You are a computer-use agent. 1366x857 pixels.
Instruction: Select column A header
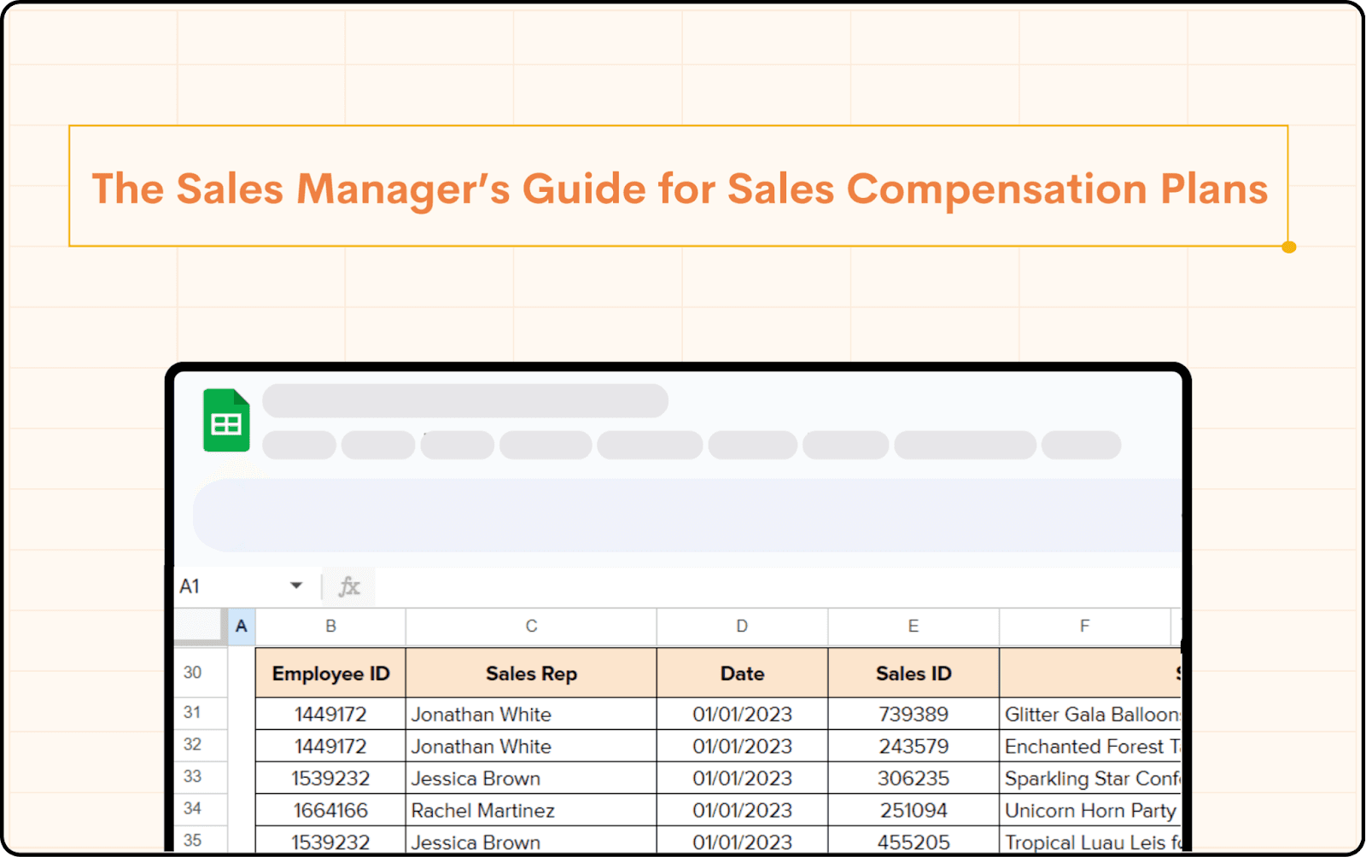[x=242, y=627]
